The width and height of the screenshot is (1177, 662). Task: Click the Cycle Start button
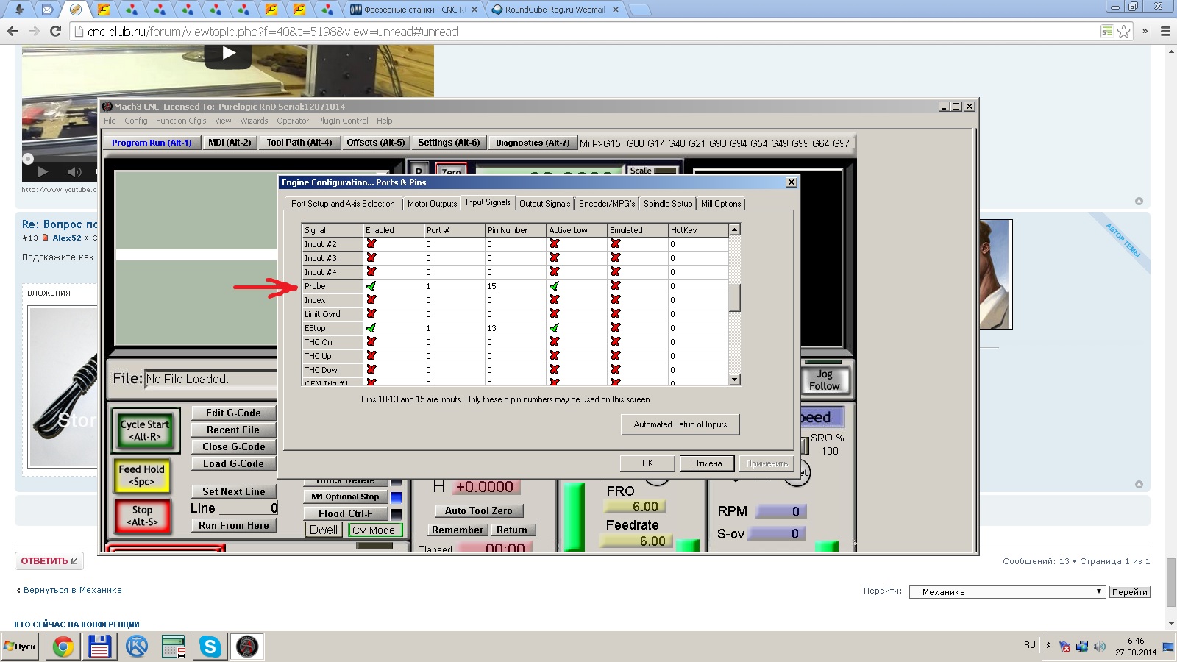[145, 430]
